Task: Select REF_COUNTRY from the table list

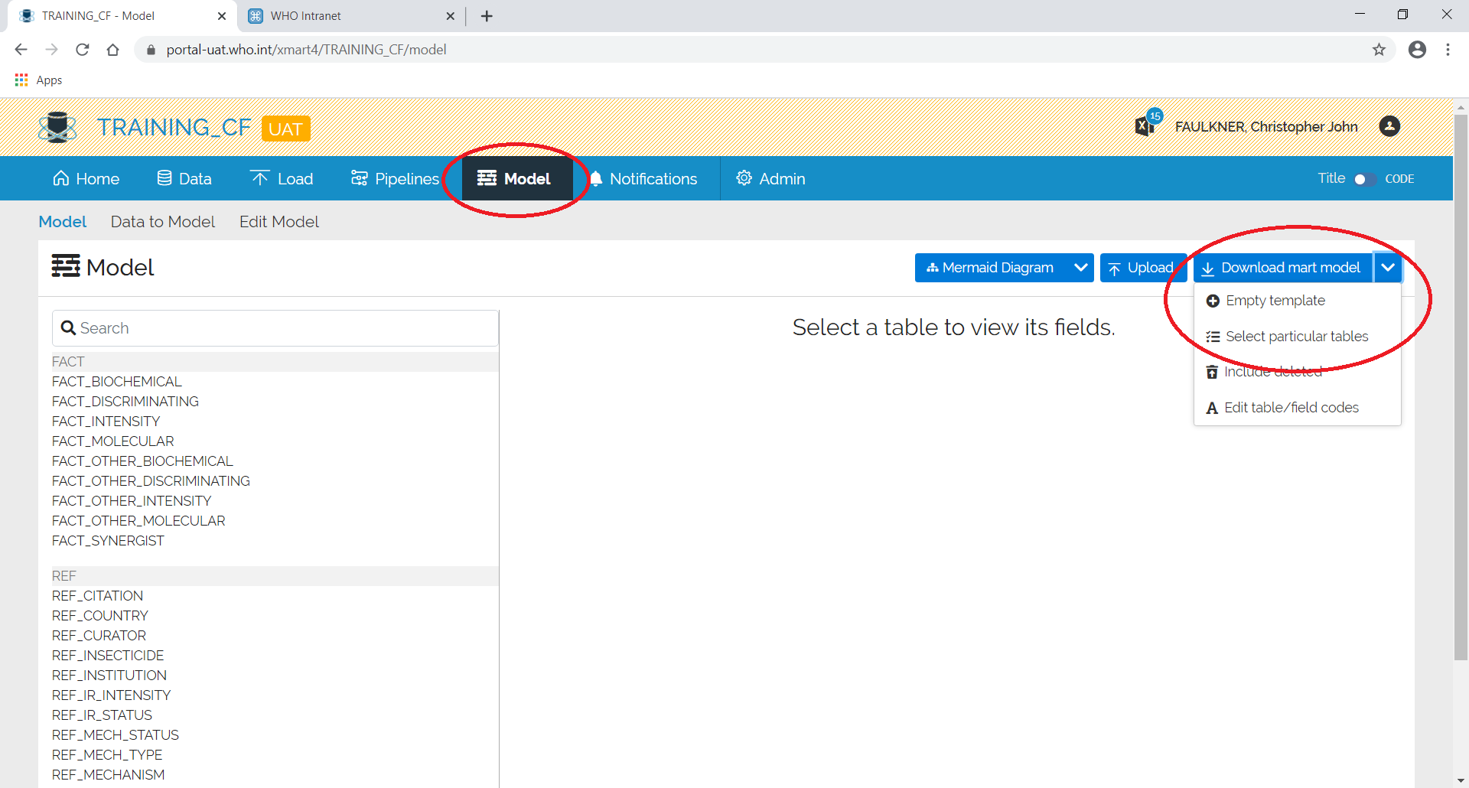Action: tap(99, 615)
